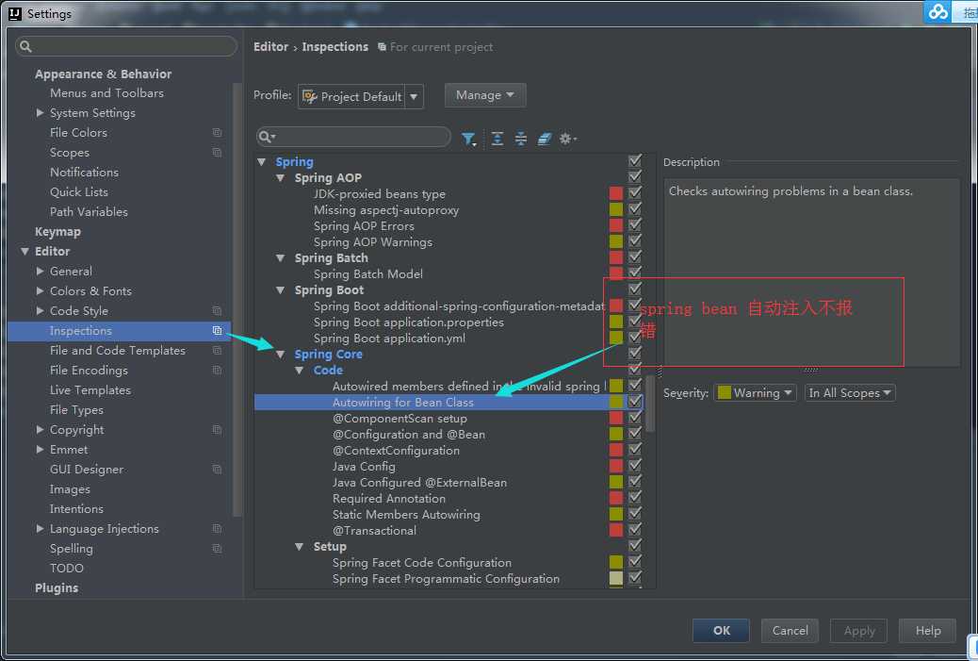
Task: Toggle the Java Config inspection checkbox
Action: pyautogui.click(x=635, y=466)
